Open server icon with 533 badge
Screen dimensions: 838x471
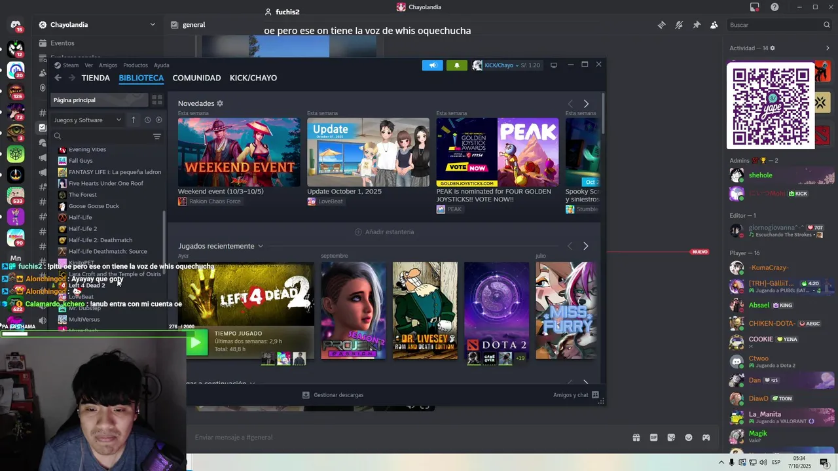(16, 195)
